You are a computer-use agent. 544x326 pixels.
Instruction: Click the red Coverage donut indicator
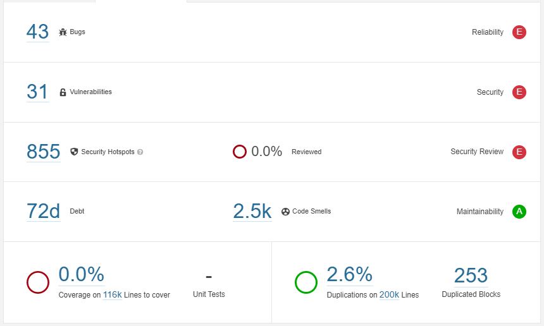[38, 282]
